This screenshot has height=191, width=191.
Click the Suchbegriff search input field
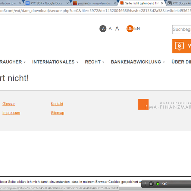click(x=182, y=29)
